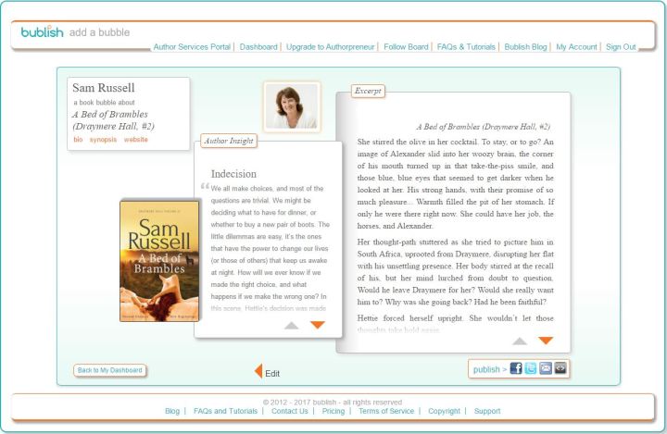Click the A Bed of Brambles book cover
This screenshot has width=667, height=434.
159,260
